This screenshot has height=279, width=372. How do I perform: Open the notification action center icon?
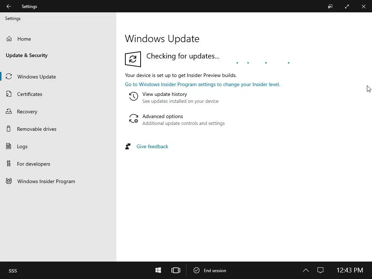(x=320, y=270)
